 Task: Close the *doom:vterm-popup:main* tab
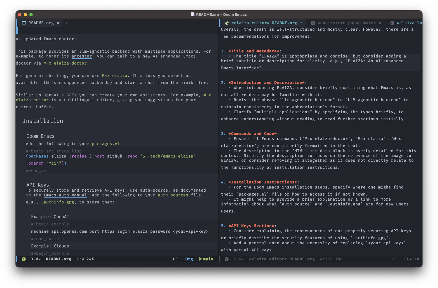pos(380,23)
